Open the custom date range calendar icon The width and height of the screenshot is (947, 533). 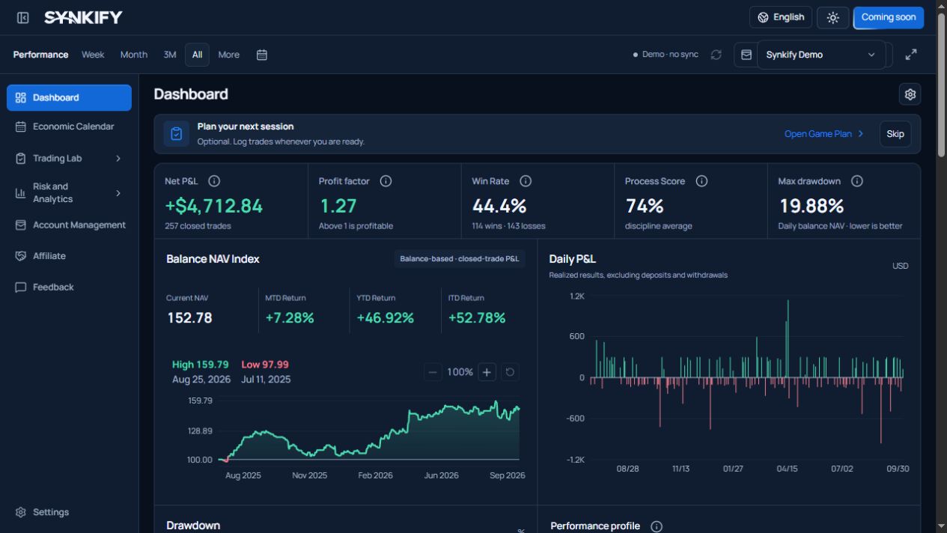(262, 55)
